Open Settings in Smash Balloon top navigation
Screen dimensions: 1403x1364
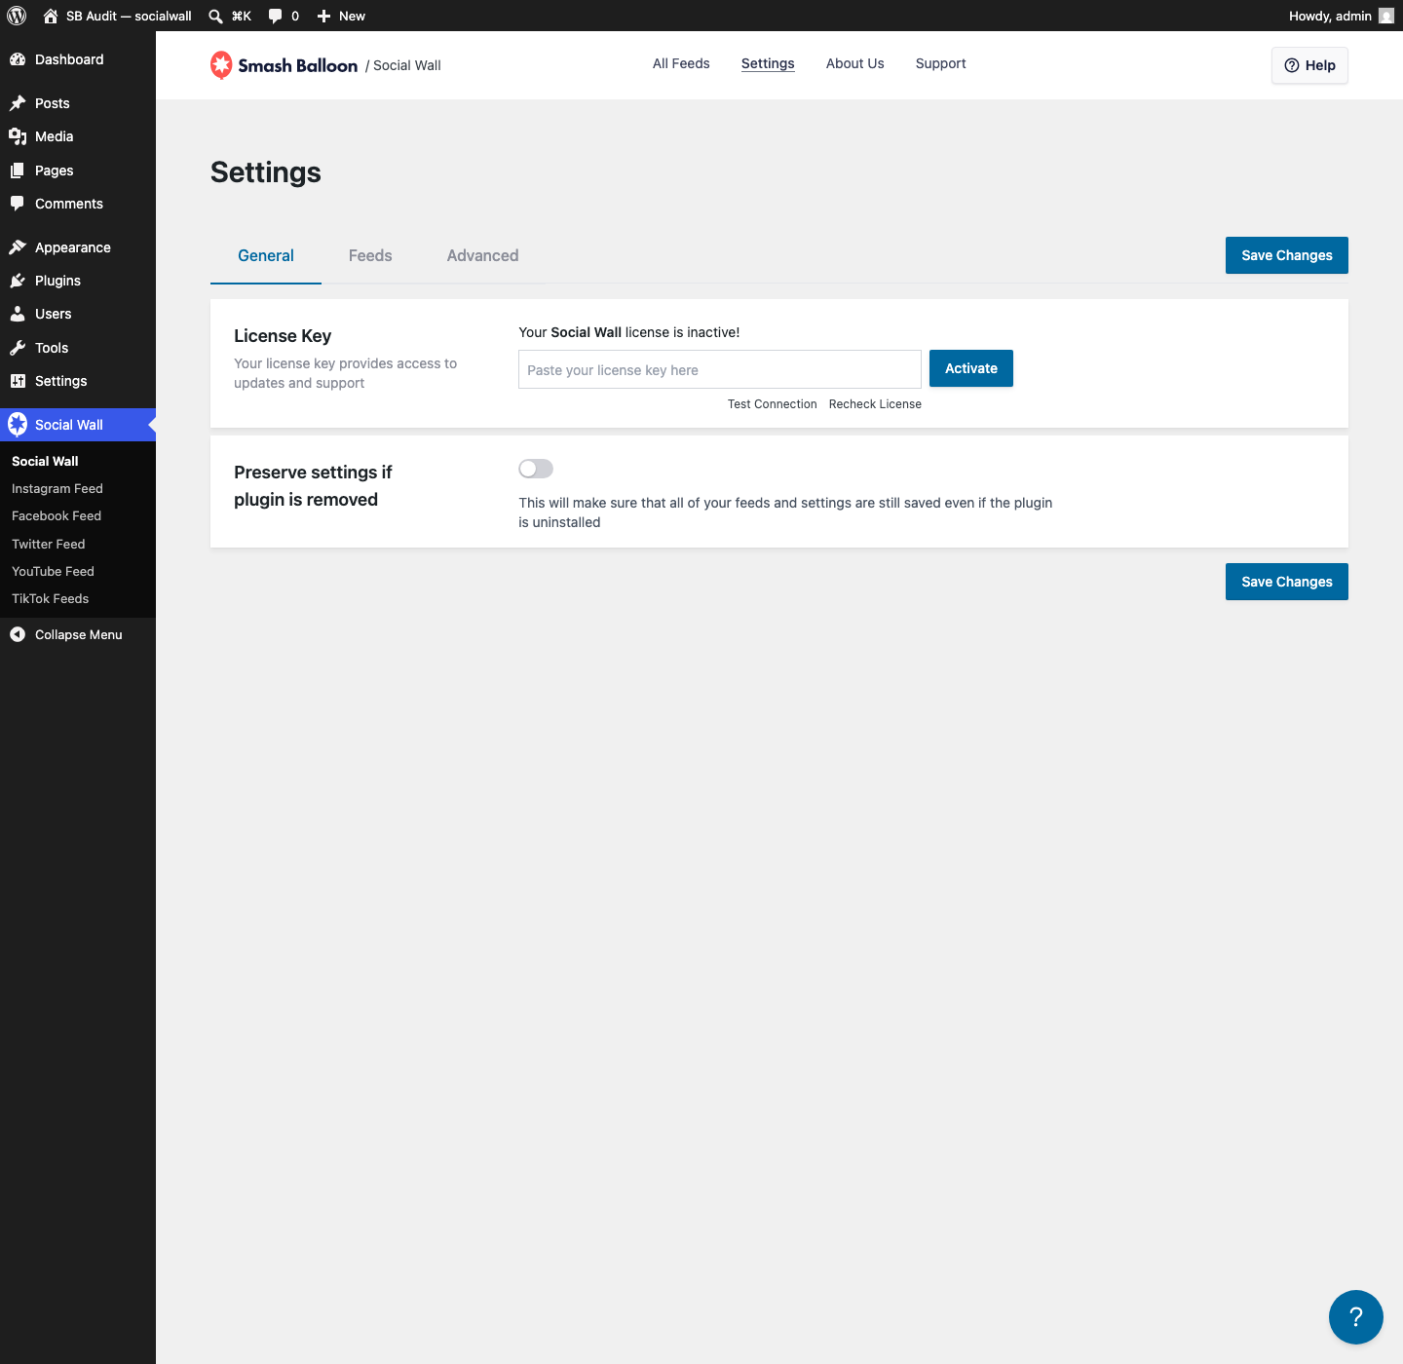coord(768,63)
